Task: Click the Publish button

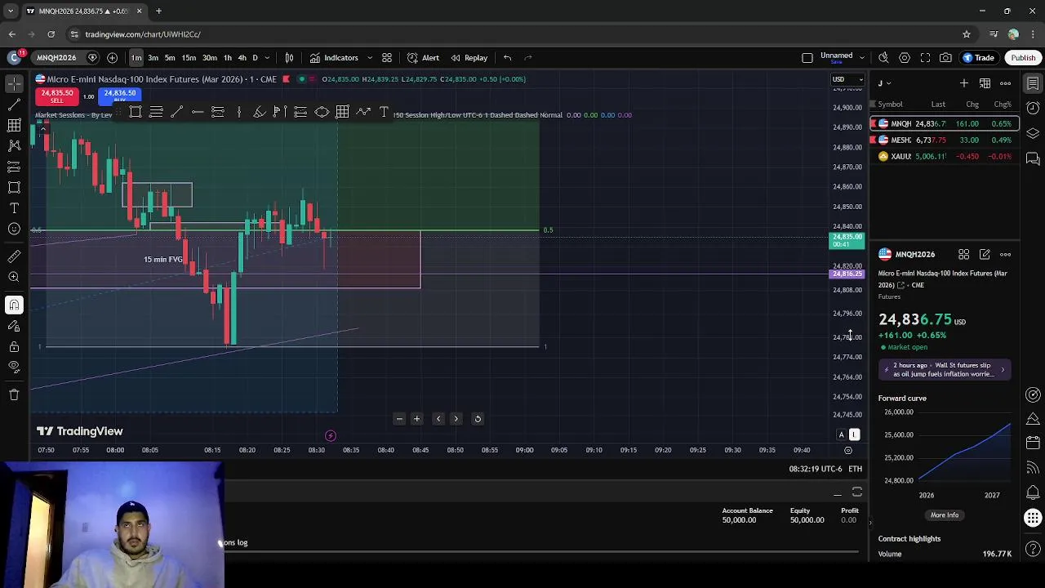Action: (1023, 58)
